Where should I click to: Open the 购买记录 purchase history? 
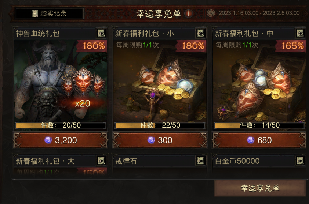50,14
